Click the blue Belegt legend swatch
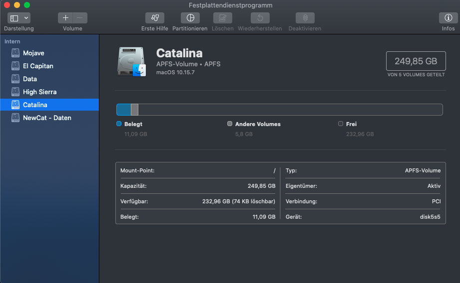The height and width of the screenshot is (283, 460). pyautogui.click(x=119, y=124)
